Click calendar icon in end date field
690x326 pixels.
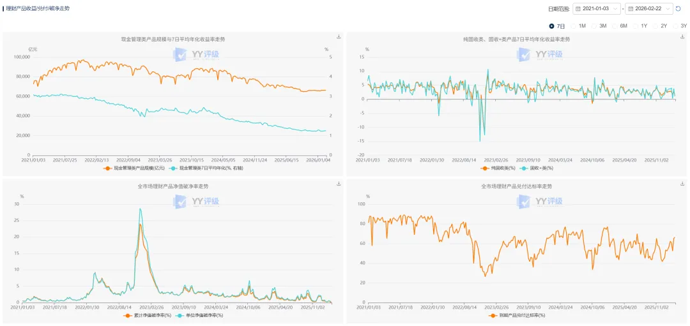631,8
